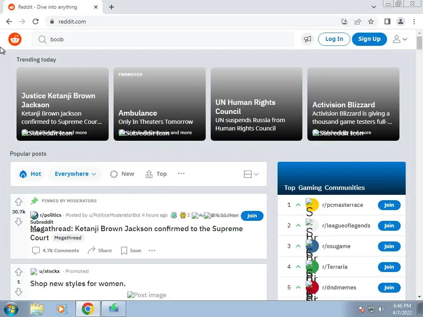Open the post layout view dropdown
Image resolution: width=423 pixels, height=317 pixels.
point(251,174)
